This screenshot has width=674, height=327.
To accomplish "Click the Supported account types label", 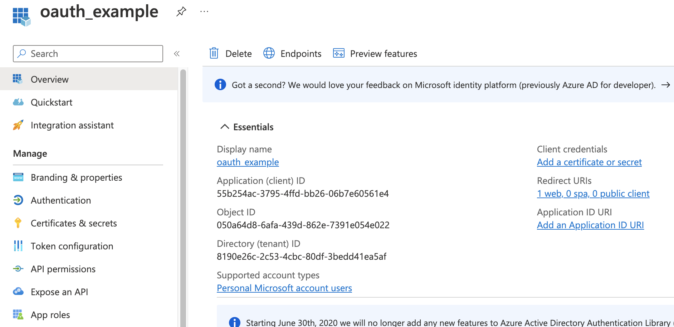I will [268, 275].
